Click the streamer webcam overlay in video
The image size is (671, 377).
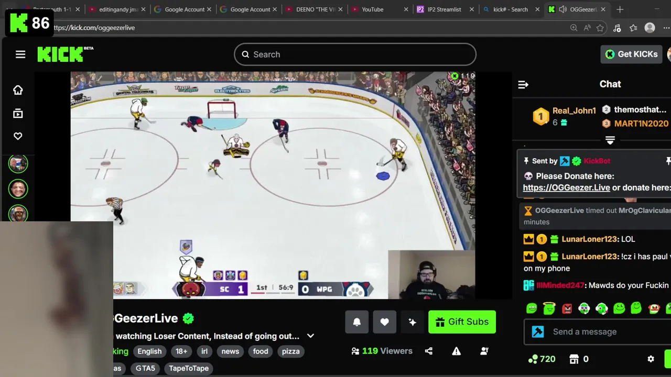click(x=431, y=275)
